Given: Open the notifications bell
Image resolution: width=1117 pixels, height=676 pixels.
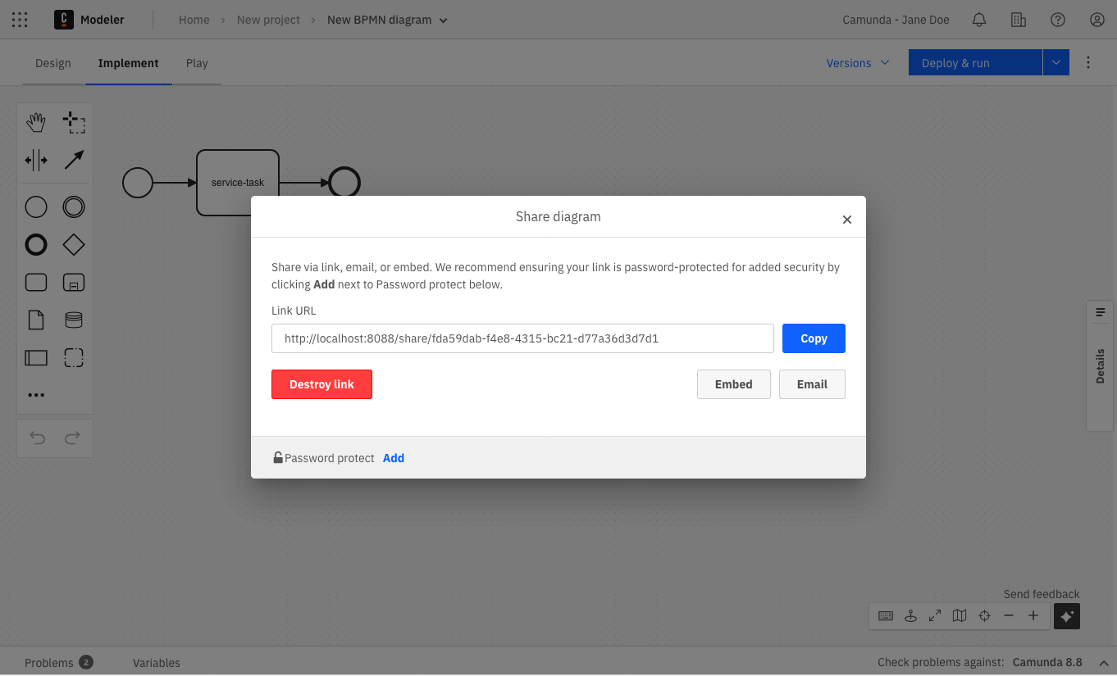Looking at the screenshot, I should tap(979, 20).
